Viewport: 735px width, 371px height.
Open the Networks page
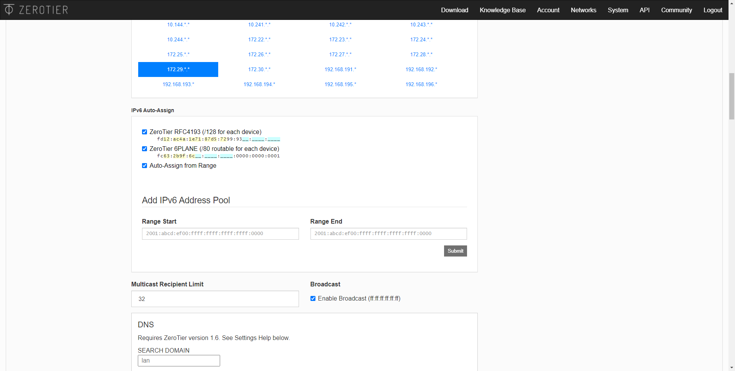tap(583, 10)
